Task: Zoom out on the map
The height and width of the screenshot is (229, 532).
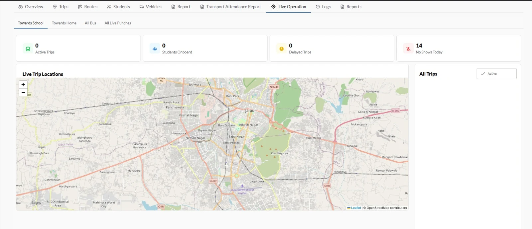Action: (23, 93)
